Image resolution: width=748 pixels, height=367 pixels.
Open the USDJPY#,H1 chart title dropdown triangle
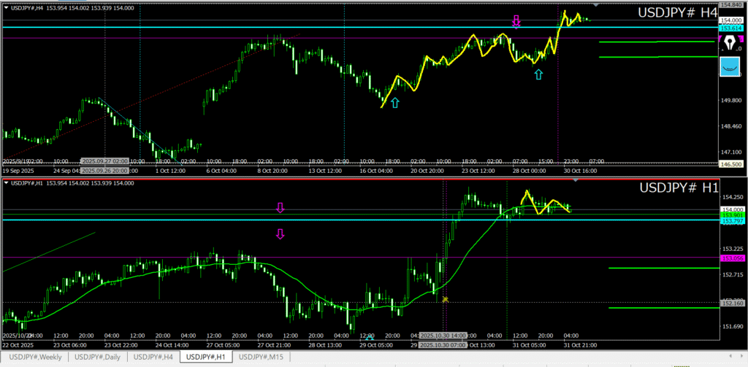5,182
